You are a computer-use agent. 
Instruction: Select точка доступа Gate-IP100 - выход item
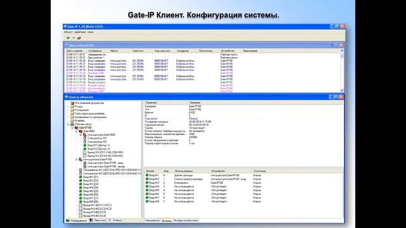pyautogui.click(x=106, y=167)
